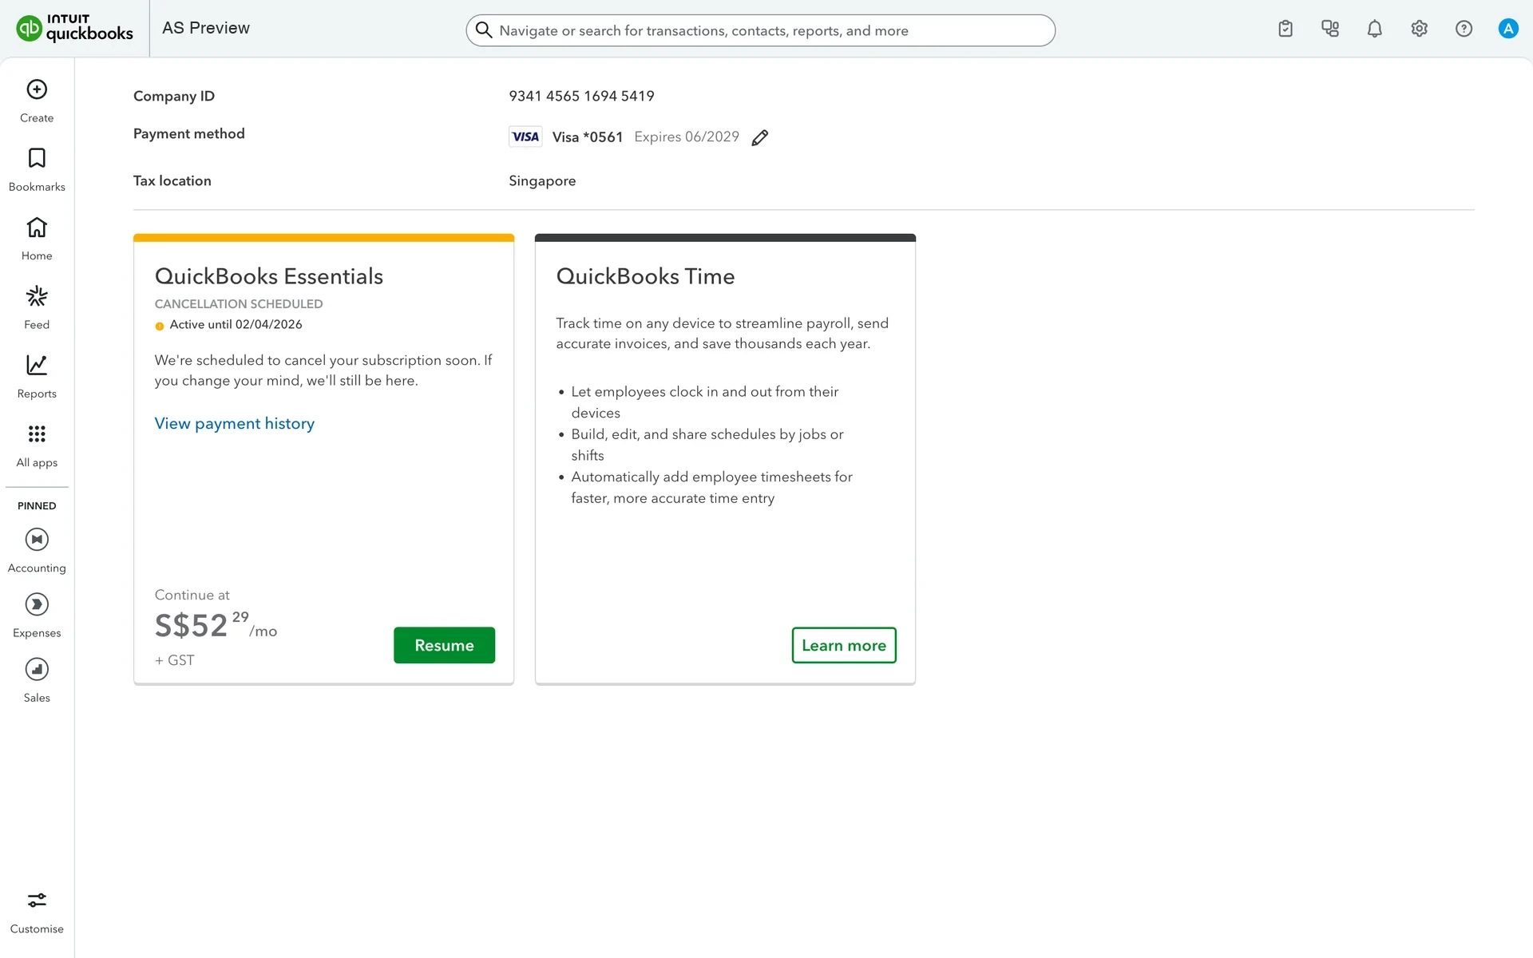Click the Visa card logo
Image resolution: width=1533 pixels, height=958 pixels.
tap(525, 137)
